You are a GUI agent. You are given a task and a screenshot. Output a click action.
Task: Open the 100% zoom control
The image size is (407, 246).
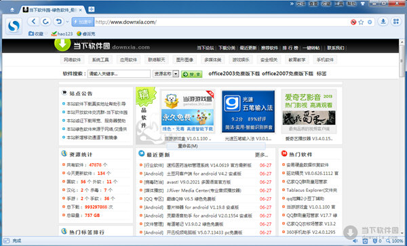coord(395,241)
